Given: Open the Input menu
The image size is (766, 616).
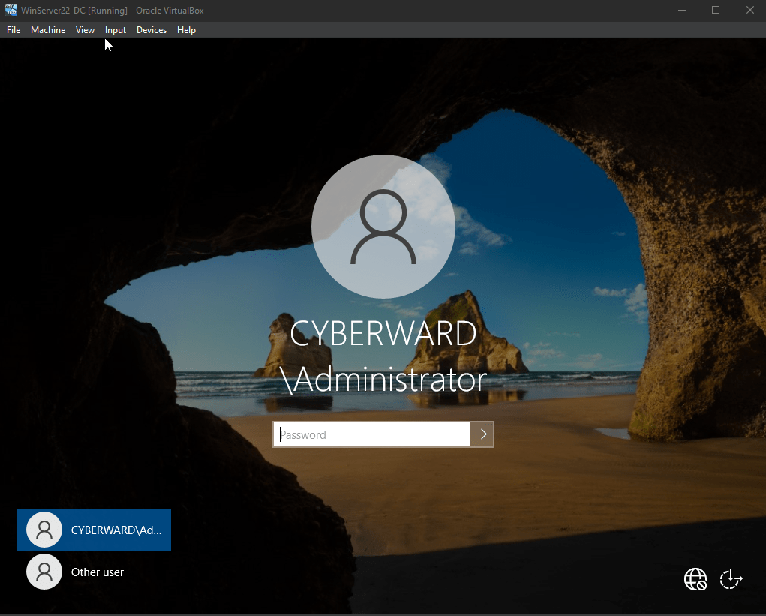Looking at the screenshot, I should [x=116, y=30].
